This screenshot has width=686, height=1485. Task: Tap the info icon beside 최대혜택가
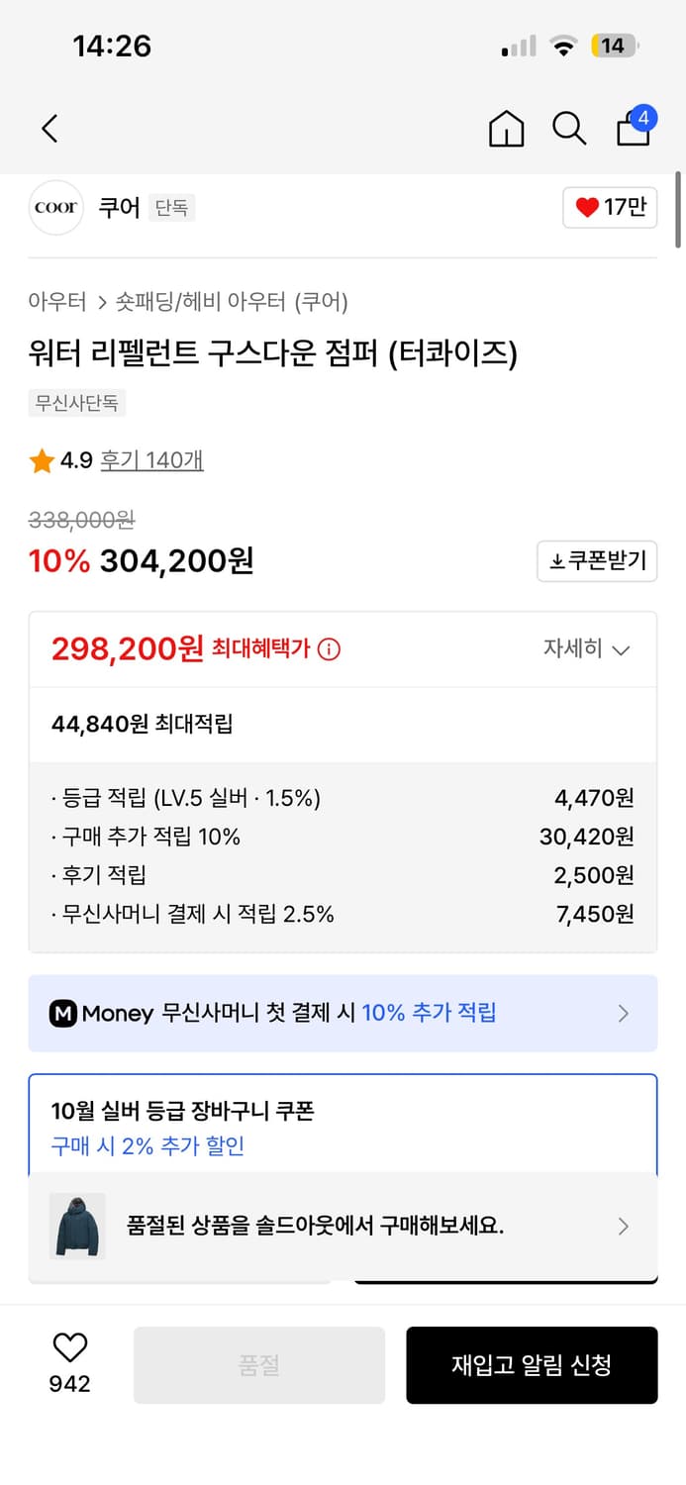coord(329,649)
